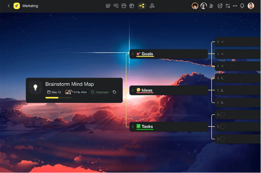Select the Brainstorm Mind Map title
261x173 pixels.
click(69, 84)
